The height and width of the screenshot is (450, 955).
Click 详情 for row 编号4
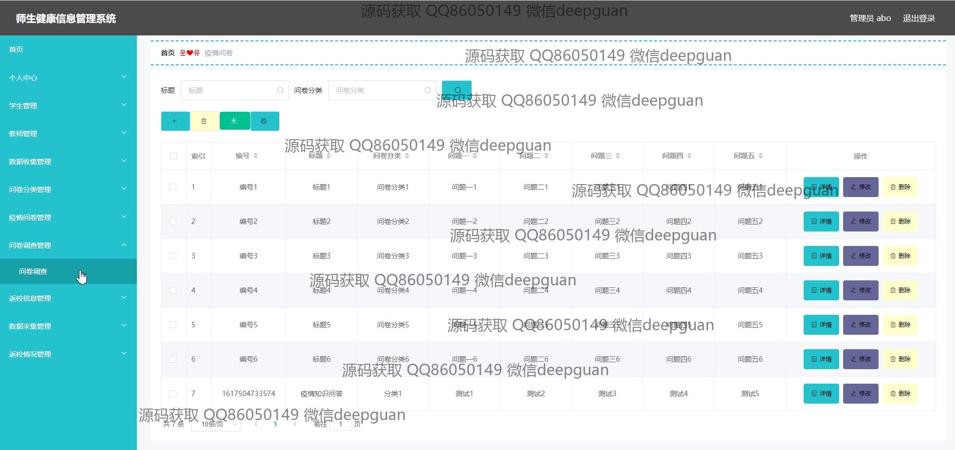pos(821,290)
